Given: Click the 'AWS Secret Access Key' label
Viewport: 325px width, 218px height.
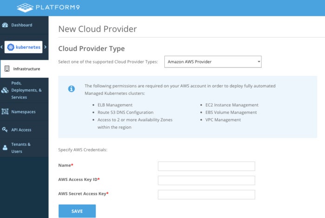Looking at the screenshot, I should 82,194.
